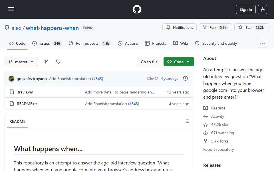Viewport: 274px width, 171px height.
Task: Click the 1.8k pull requests counter
Action: [x=106, y=43]
